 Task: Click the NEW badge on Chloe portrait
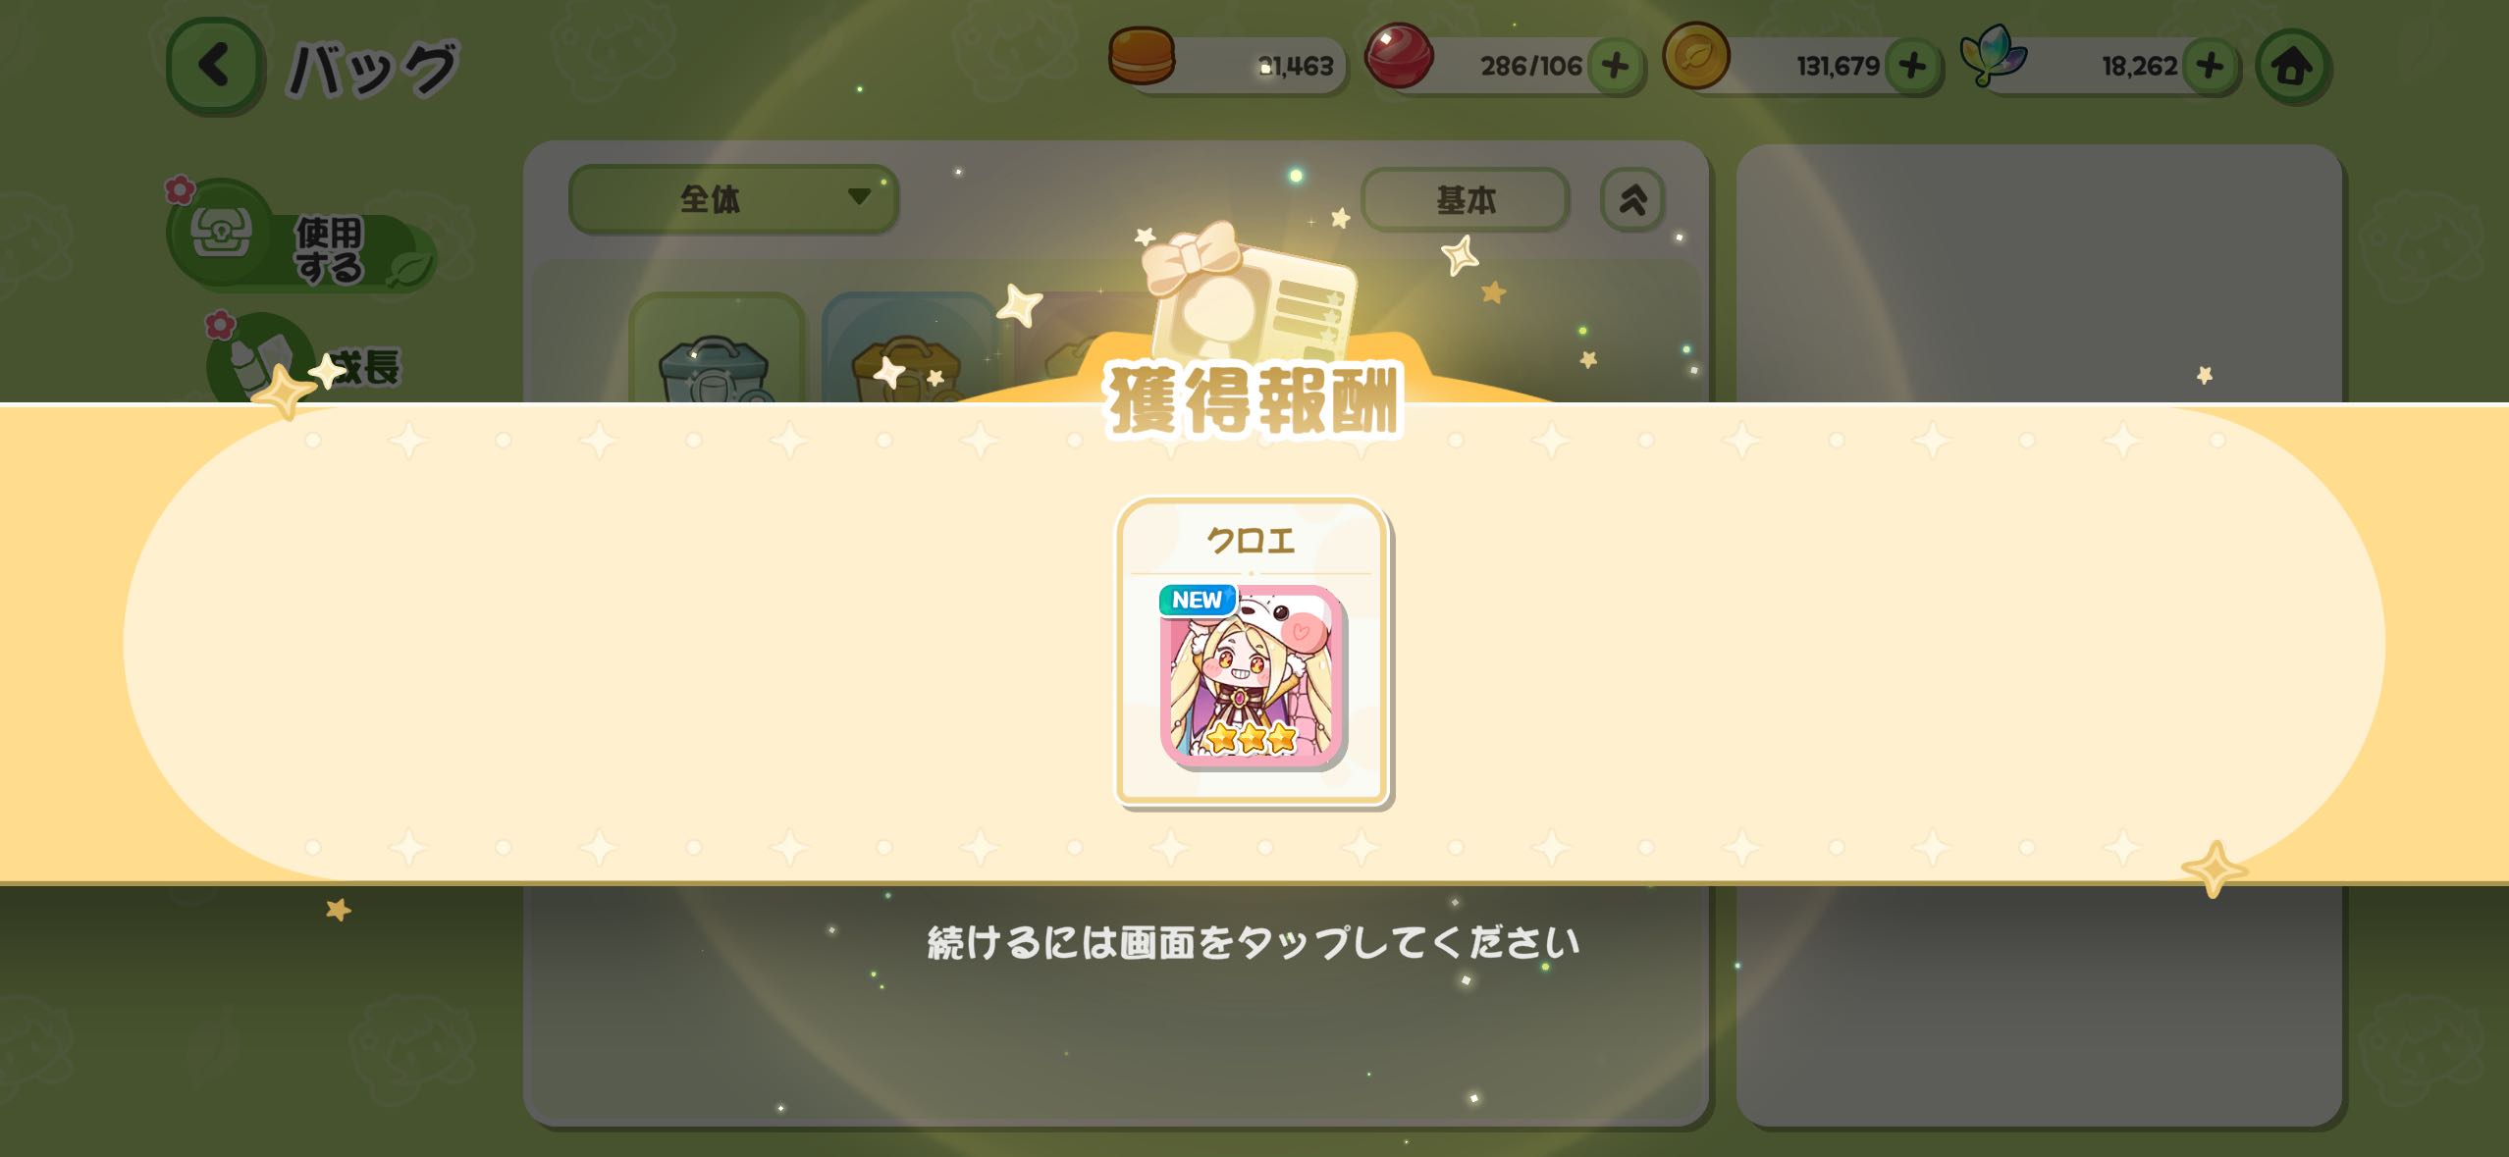(1197, 600)
